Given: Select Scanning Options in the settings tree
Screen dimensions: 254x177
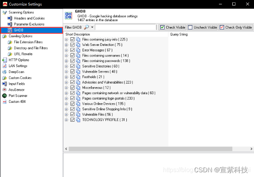Looking at the screenshot, I should pyautogui.click(x=21, y=13).
